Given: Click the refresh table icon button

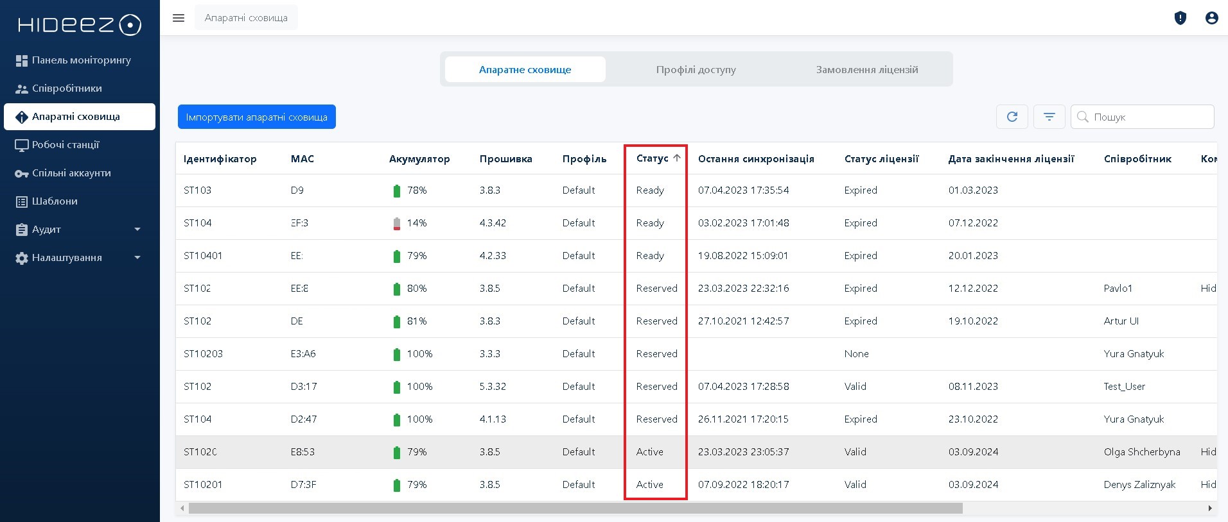Looking at the screenshot, I should [x=1012, y=117].
